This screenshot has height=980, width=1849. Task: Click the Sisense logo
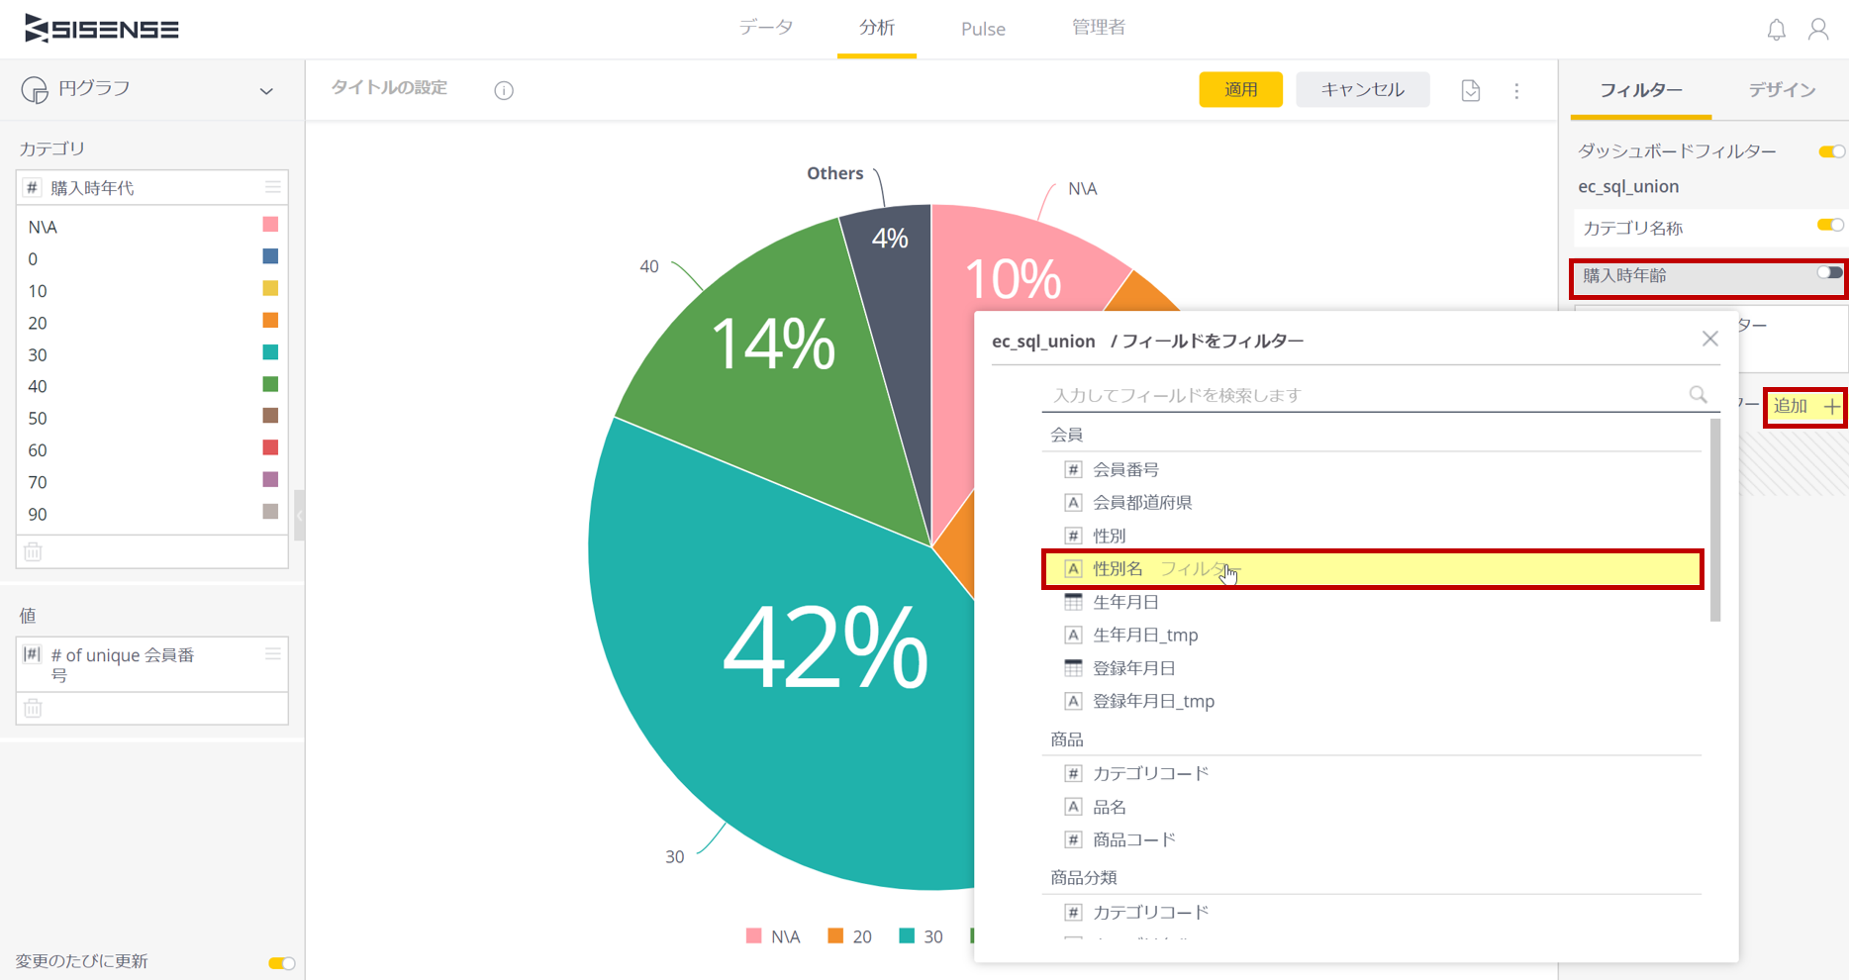(x=102, y=29)
